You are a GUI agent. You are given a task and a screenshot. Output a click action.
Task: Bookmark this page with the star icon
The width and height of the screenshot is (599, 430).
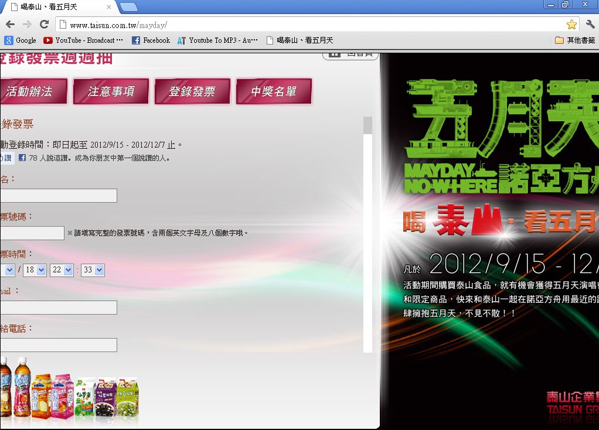pyautogui.click(x=571, y=25)
